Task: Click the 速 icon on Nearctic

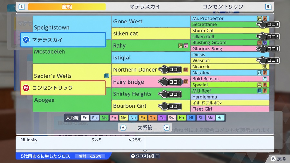Action: 265,67
